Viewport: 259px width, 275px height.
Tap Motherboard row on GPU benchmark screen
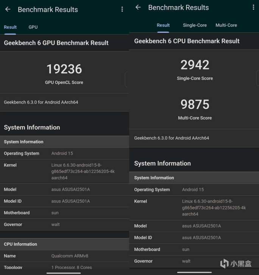pos(64,213)
